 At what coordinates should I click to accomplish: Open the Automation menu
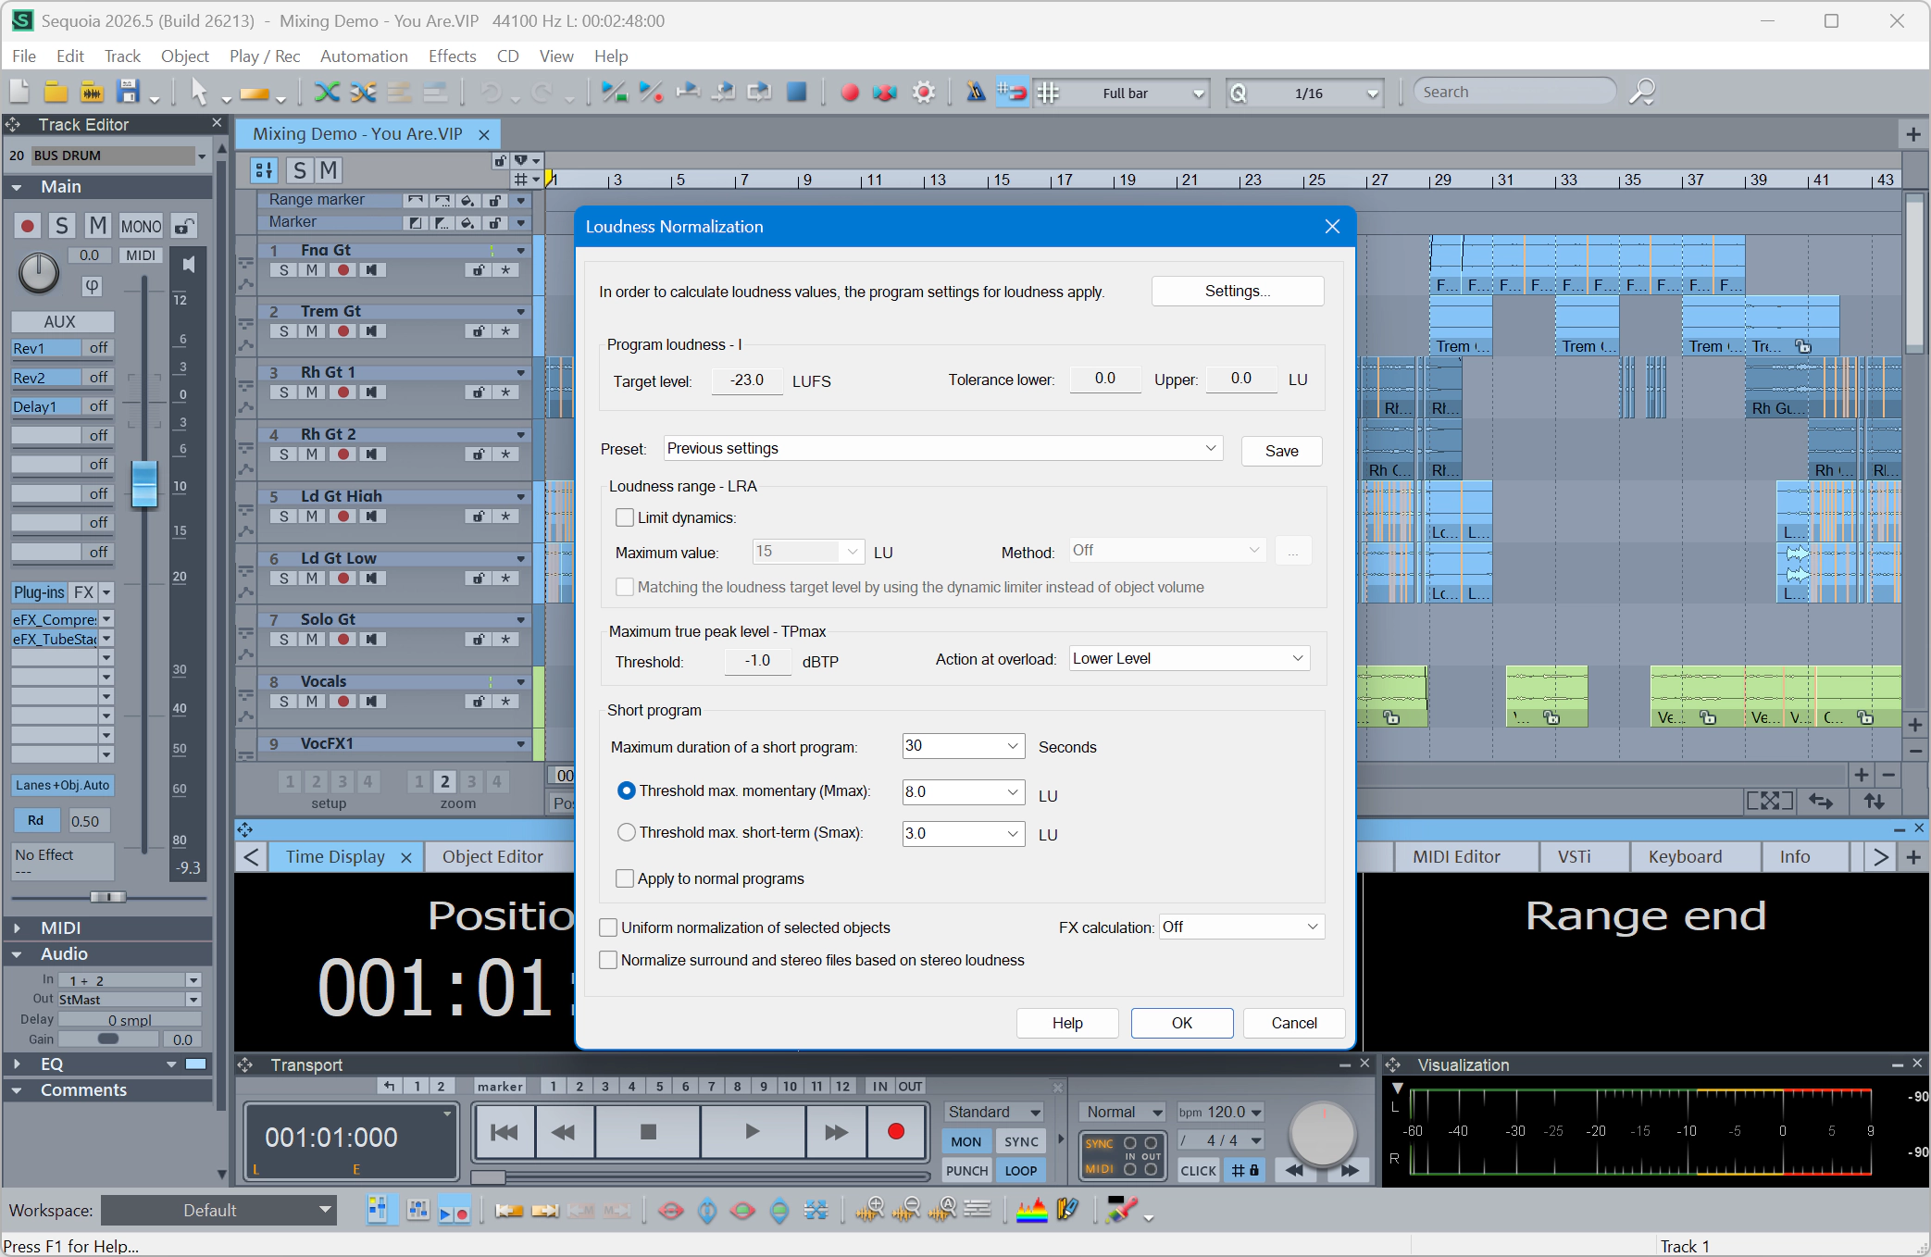364,56
